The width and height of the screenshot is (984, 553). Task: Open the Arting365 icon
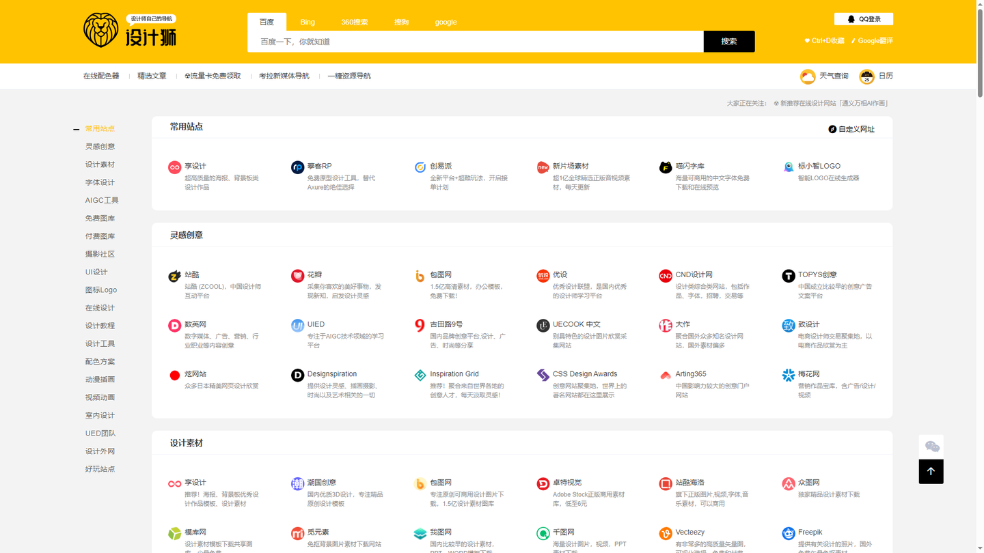click(x=666, y=375)
